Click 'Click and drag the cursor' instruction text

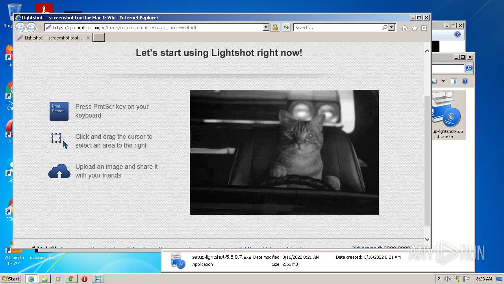click(114, 141)
